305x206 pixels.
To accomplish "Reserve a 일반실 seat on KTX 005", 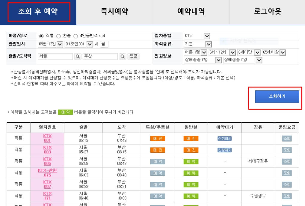I will 191,161.
